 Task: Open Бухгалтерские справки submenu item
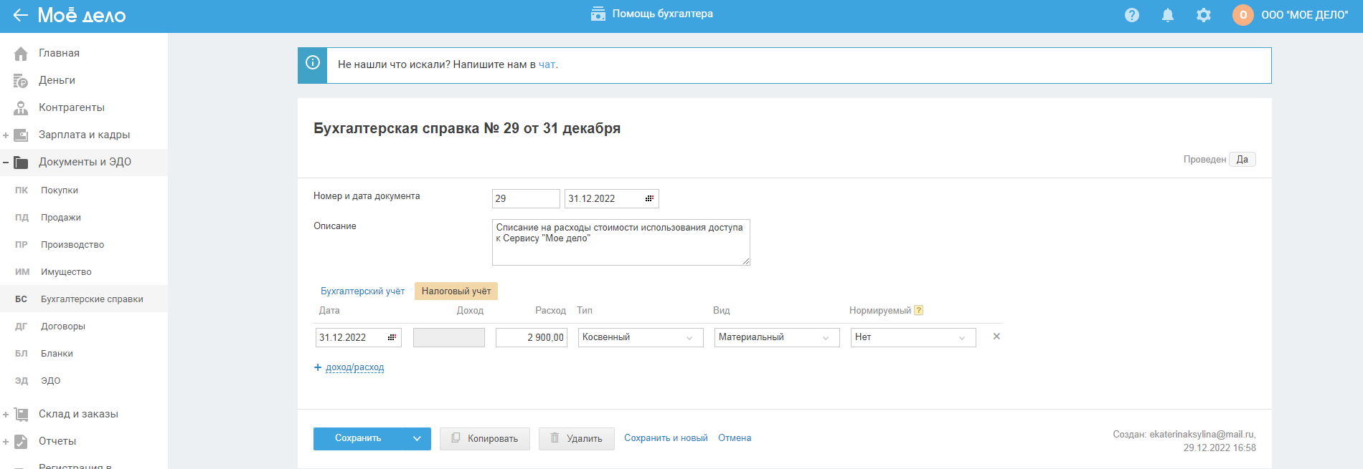[x=92, y=299]
